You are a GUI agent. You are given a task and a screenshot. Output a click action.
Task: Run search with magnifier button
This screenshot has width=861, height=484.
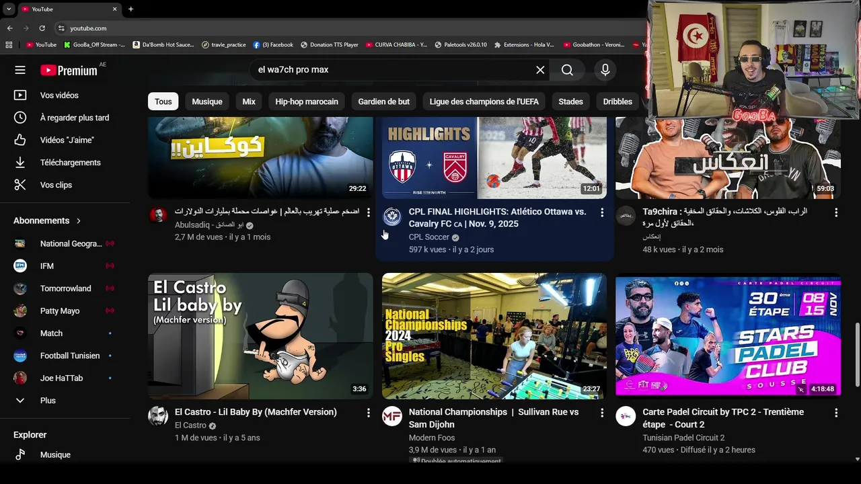[x=567, y=70]
